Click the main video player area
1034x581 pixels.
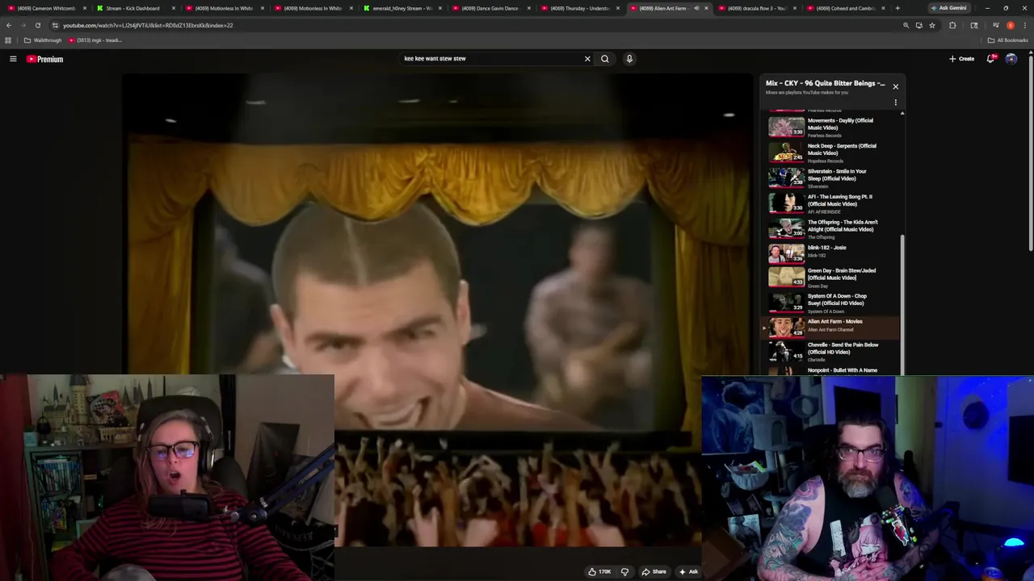click(437, 311)
